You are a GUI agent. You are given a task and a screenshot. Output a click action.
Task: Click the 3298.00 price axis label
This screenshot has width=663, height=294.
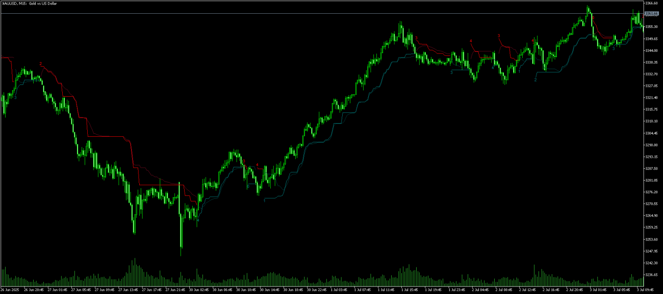click(x=652, y=145)
